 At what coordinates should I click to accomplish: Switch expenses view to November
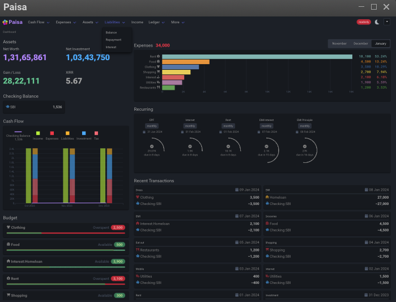[x=339, y=44]
